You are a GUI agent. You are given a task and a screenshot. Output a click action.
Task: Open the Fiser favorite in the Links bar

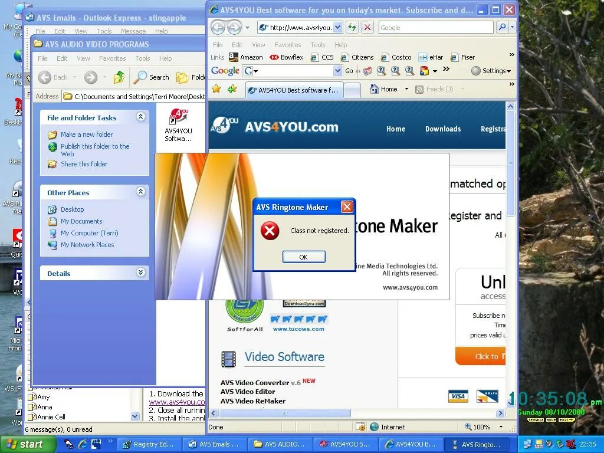462,57
